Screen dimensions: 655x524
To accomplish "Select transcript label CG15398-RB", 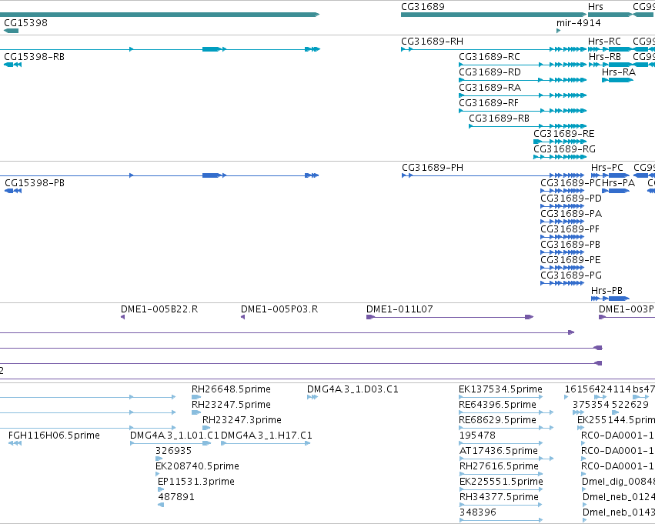I will 35,57.
